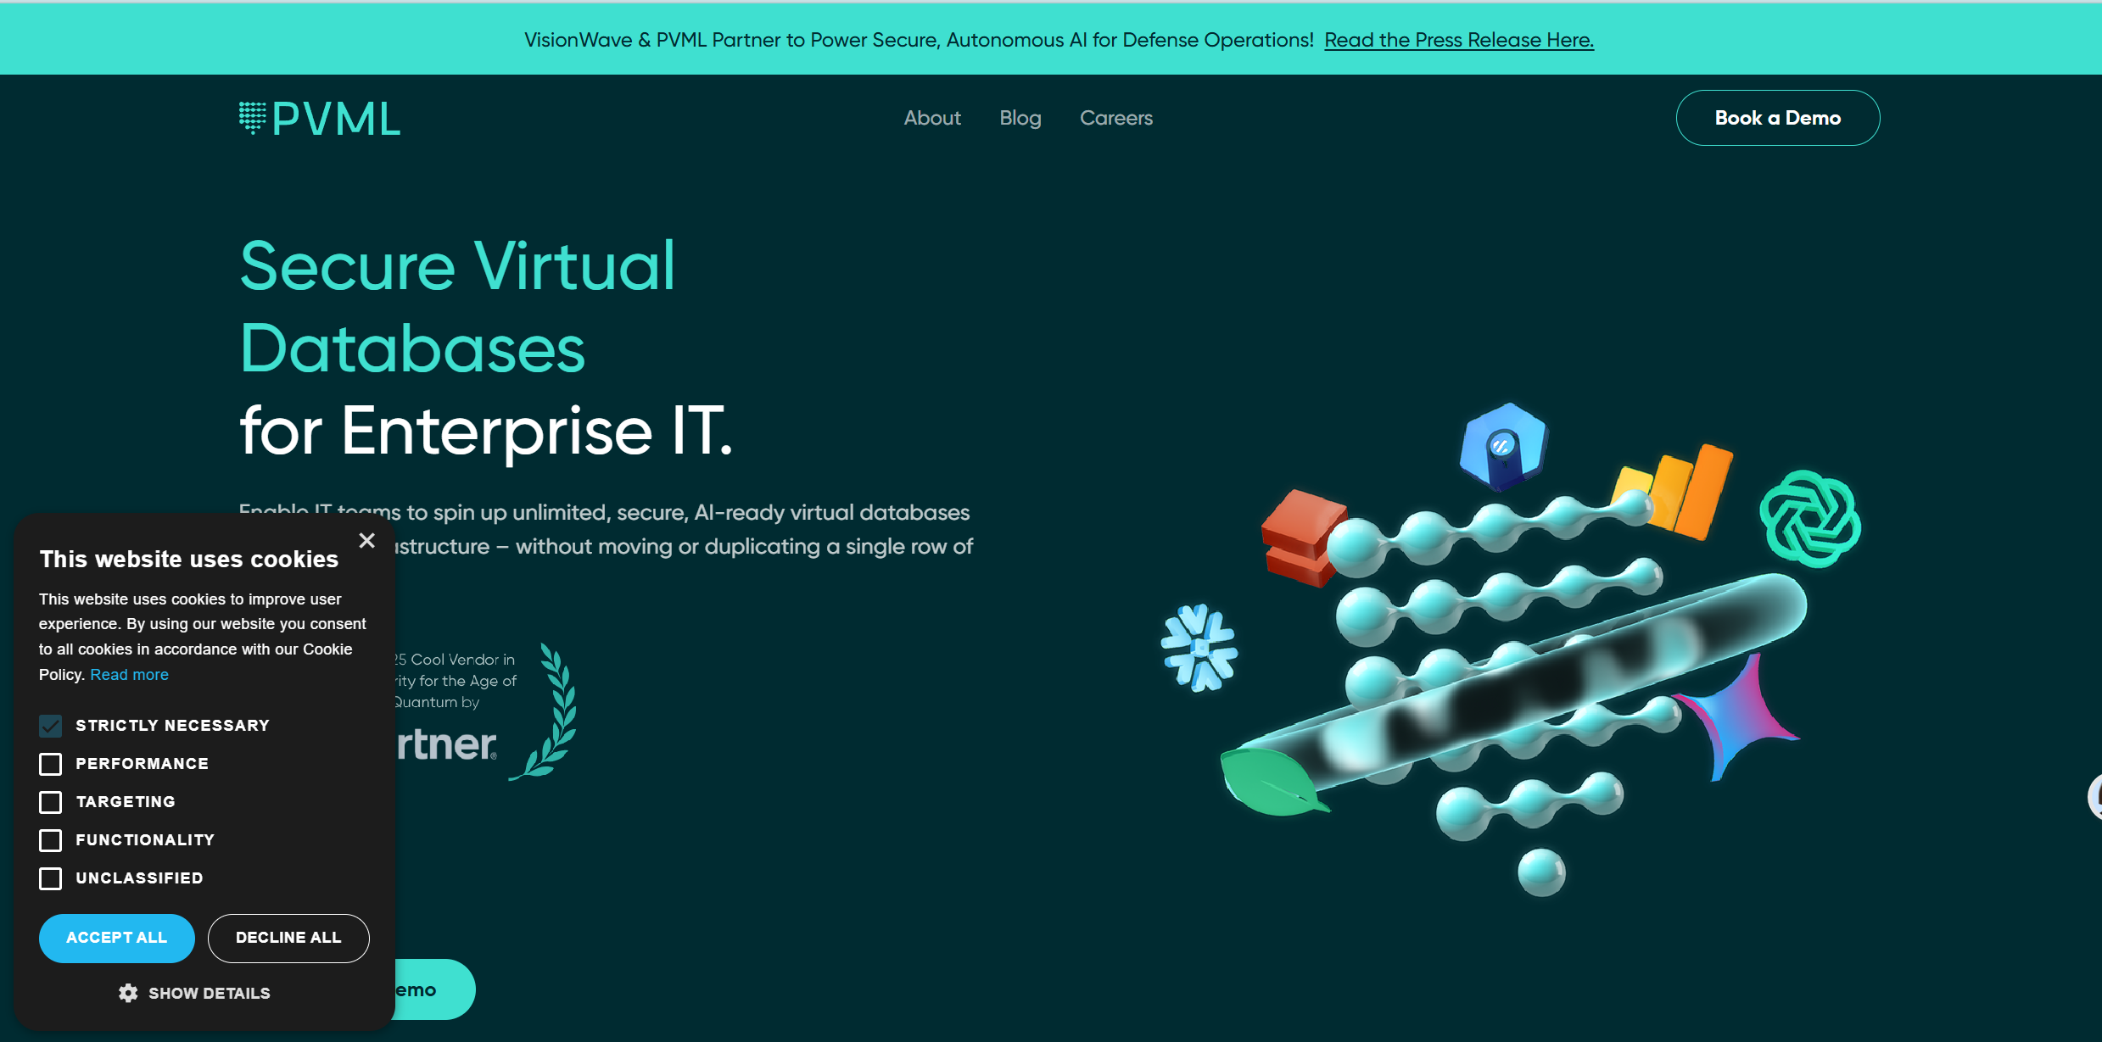Click the VisionWave & PVML announcement text
Screen dimensions: 2102x1042
tap(919, 40)
